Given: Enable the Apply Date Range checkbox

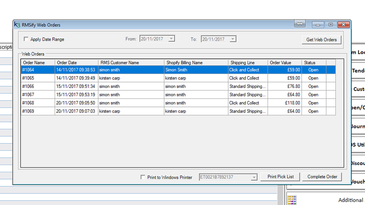Looking at the screenshot, I should (26, 39).
